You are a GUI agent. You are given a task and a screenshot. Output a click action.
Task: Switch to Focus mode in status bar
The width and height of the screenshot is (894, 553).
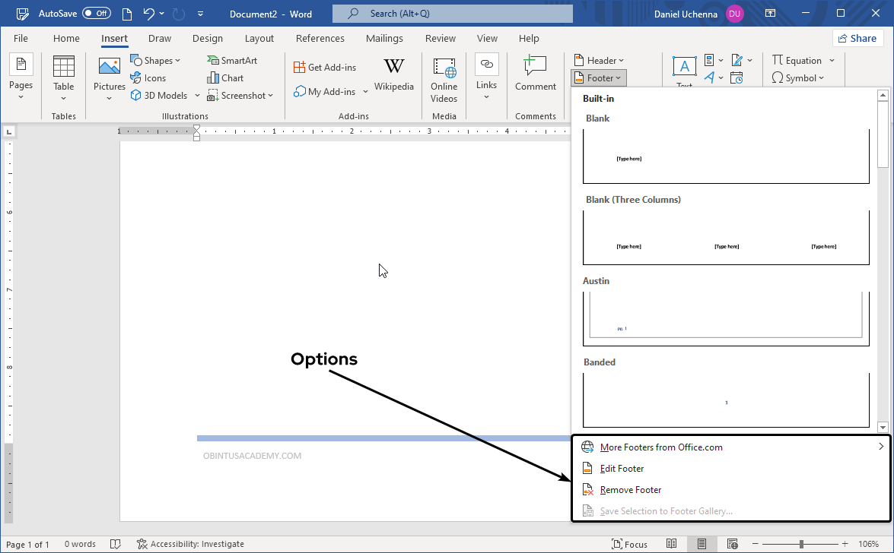click(x=629, y=544)
